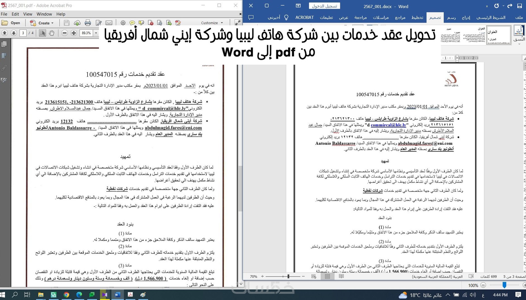Click the delete page icon in Acrobat
526x300 pixels.
151,23
